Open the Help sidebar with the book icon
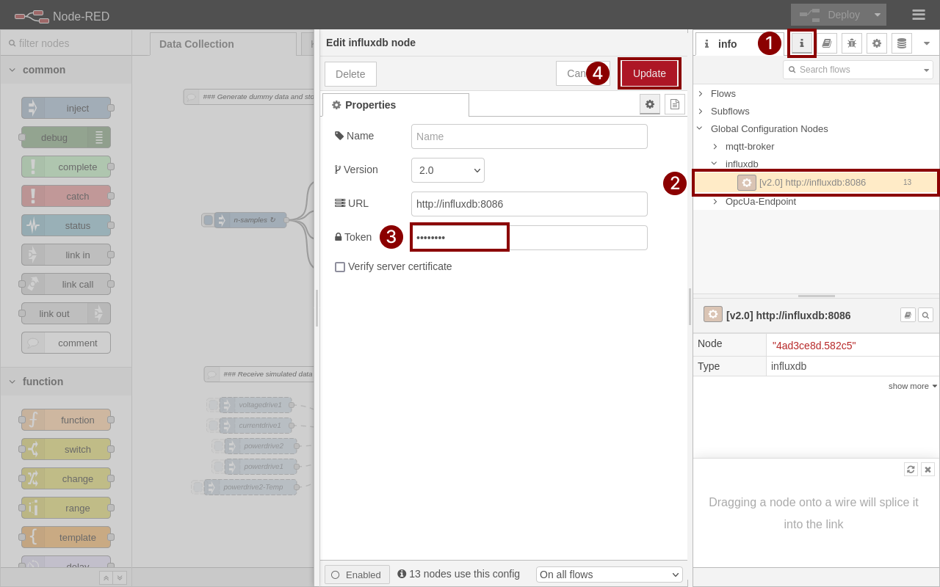The image size is (940, 587). (x=827, y=43)
